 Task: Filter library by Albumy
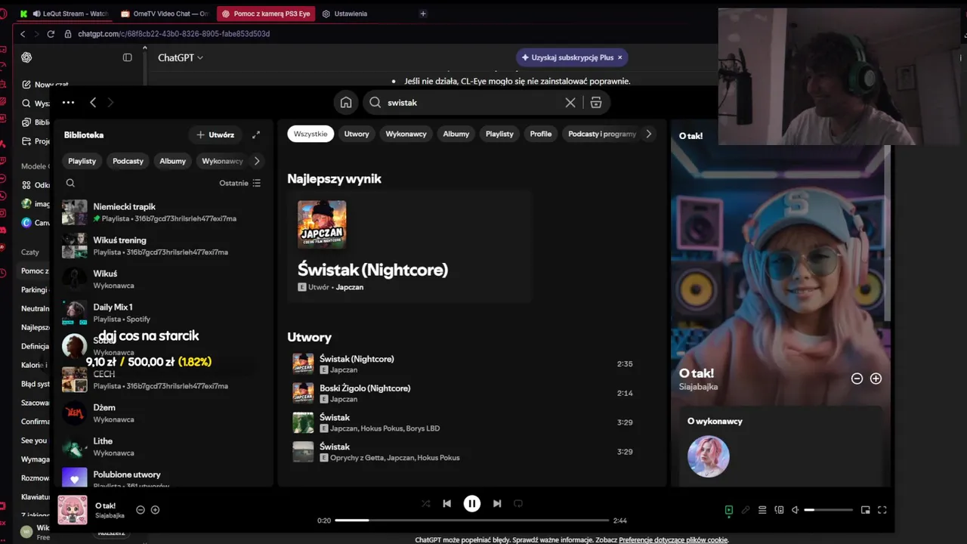click(172, 161)
